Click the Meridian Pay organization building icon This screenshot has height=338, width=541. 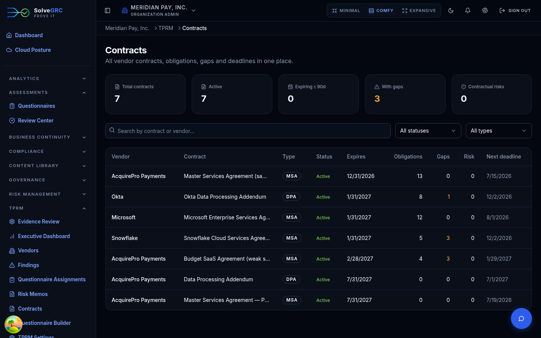coord(125,11)
